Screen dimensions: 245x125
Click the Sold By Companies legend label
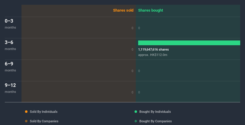(44, 121)
